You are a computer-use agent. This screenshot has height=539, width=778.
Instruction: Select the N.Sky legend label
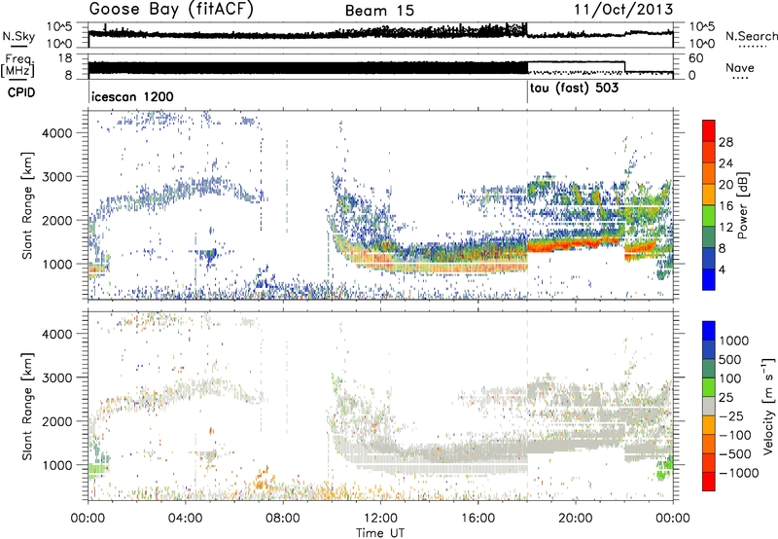coord(18,36)
